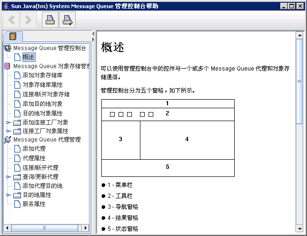The width and height of the screenshot is (307, 236).
Task: Click folder icon of 查询/更新代理
Action: (x=17, y=177)
